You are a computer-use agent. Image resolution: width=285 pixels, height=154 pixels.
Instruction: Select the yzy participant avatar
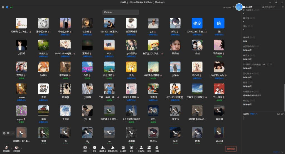[x=153, y=23]
